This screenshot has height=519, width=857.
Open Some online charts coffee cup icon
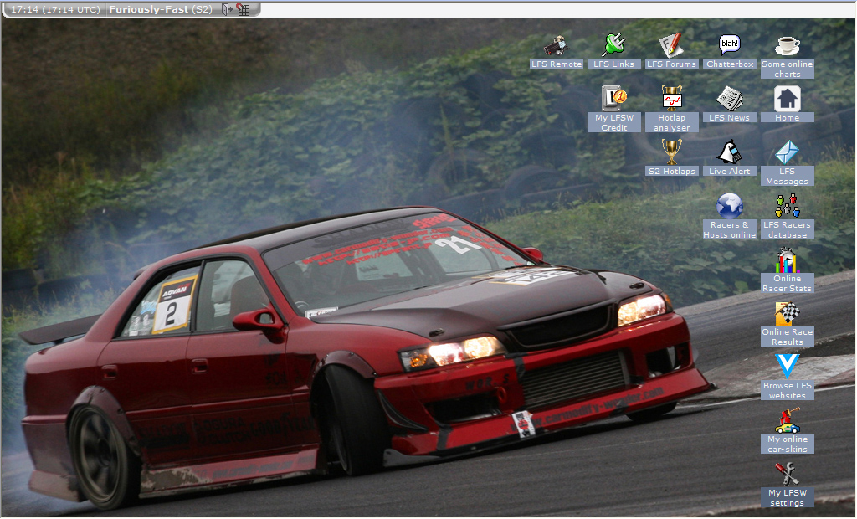(x=787, y=45)
